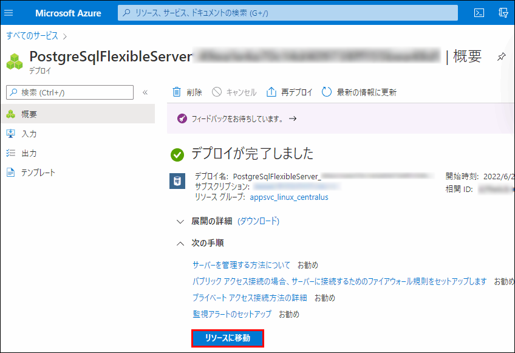
Task: Pin the deployment overview to dashboard
Action: click(x=501, y=57)
